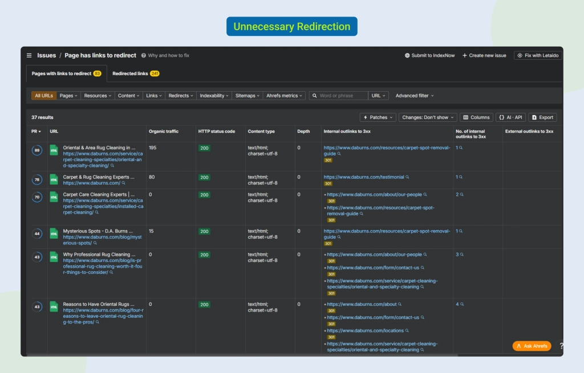Click magnifier icon after the daburns.com/ homepage URL

[x=123, y=183]
